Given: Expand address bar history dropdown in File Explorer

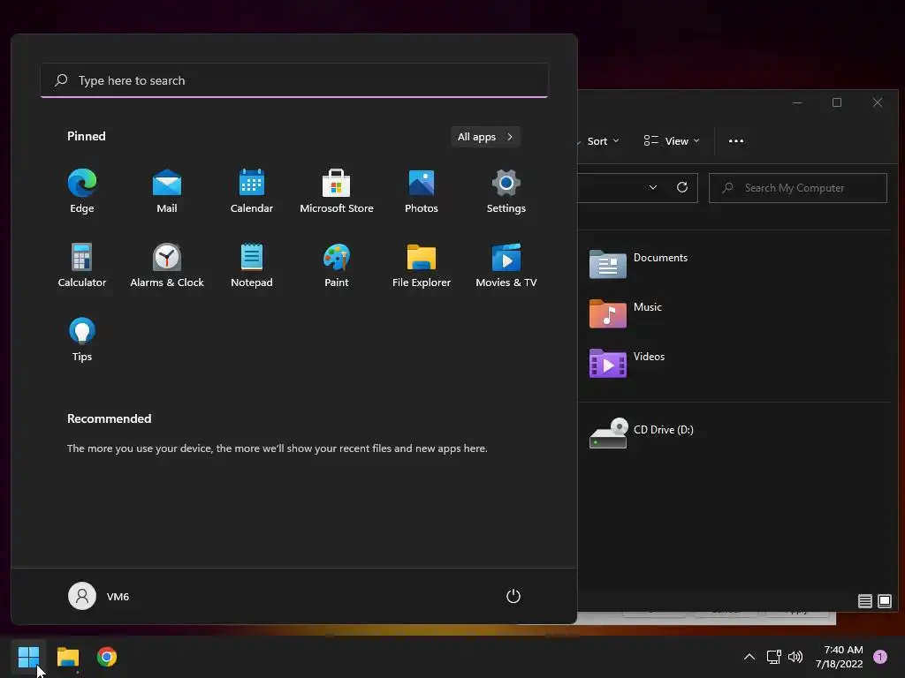Looking at the screenshot, I should 653,187.
